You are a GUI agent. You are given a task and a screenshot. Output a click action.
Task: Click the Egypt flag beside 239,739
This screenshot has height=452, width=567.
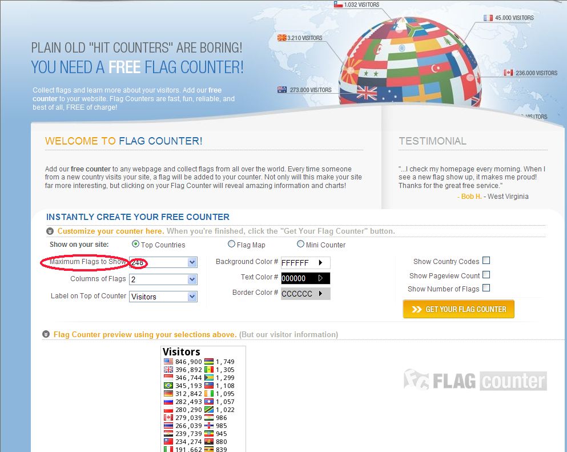coord(168,433)
